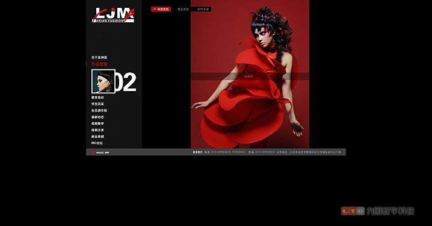Click 联系我们 in the footer bar

[197, 152]
